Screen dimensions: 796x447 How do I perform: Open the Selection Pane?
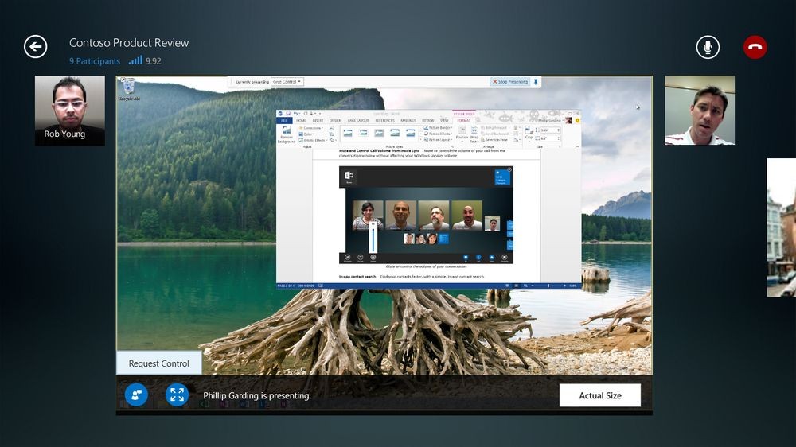494,139
